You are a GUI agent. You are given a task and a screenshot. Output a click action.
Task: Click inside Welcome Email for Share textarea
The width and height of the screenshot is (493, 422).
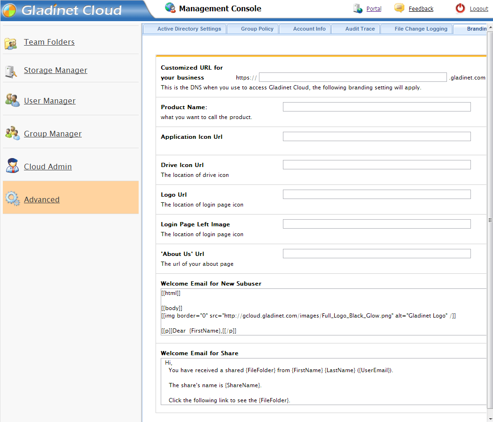coord(323,382)
